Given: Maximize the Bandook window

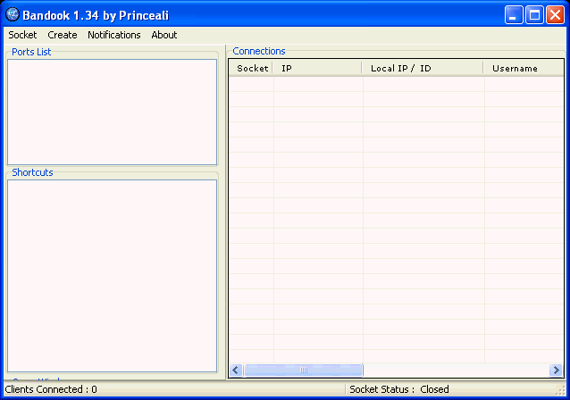Looking at the screenshot, I should click(534, 14).
